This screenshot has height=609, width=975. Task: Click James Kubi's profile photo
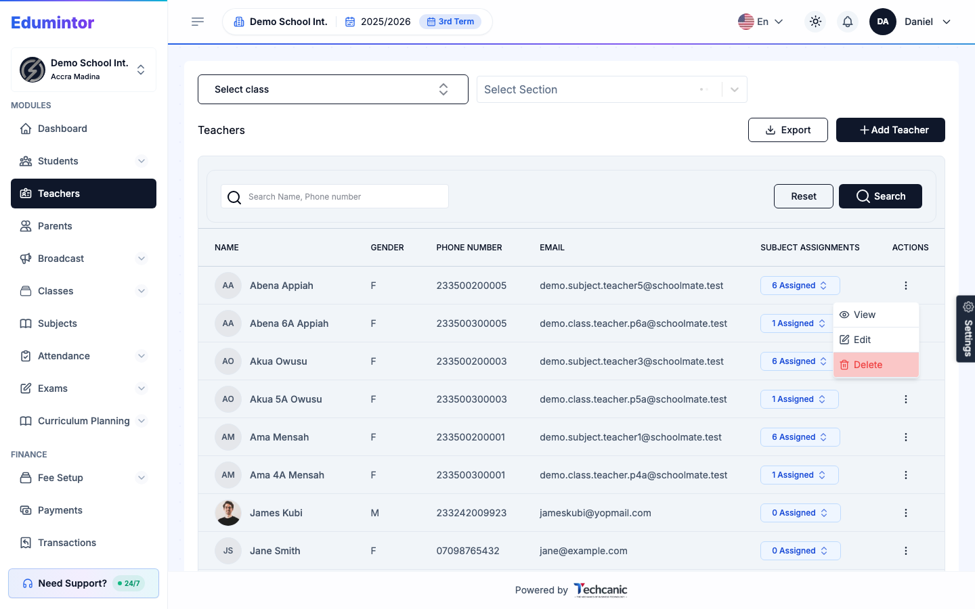pos(228,513)
